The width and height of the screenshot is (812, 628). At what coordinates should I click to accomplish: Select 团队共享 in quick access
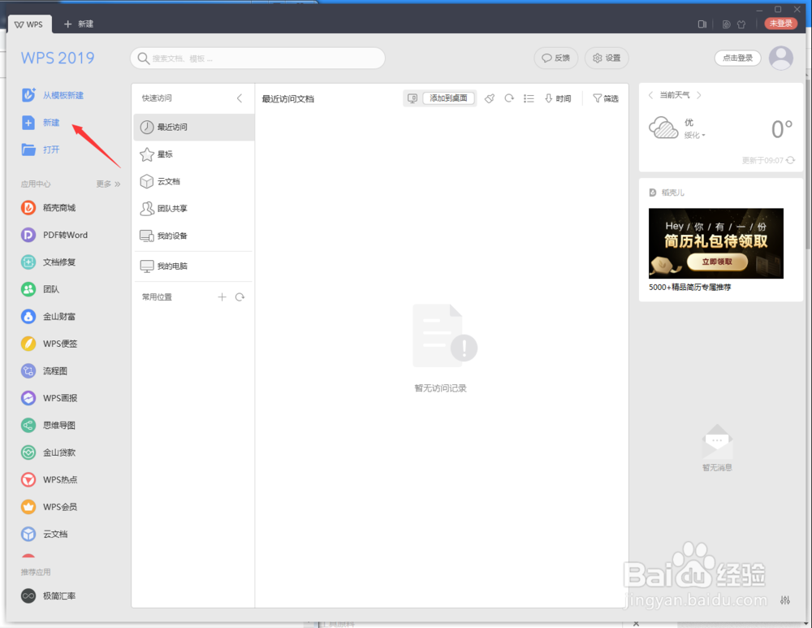pyautogui.click(x=194, y=208)
